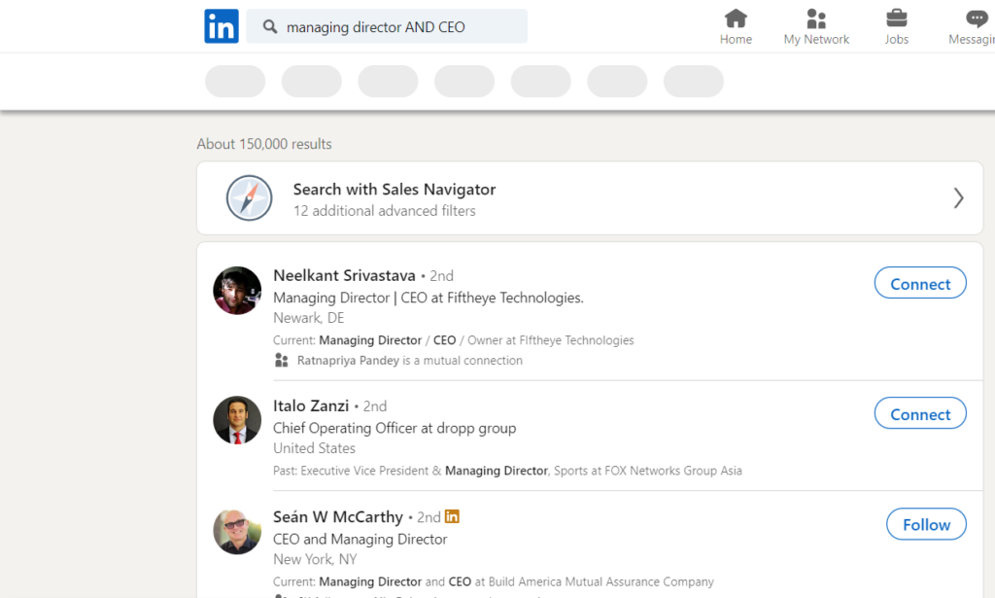This screenshot has width=995, height=598.
Task: Open Italo Zanzi's profile name link
Action: pyautogui.click(x=311, y=405)
